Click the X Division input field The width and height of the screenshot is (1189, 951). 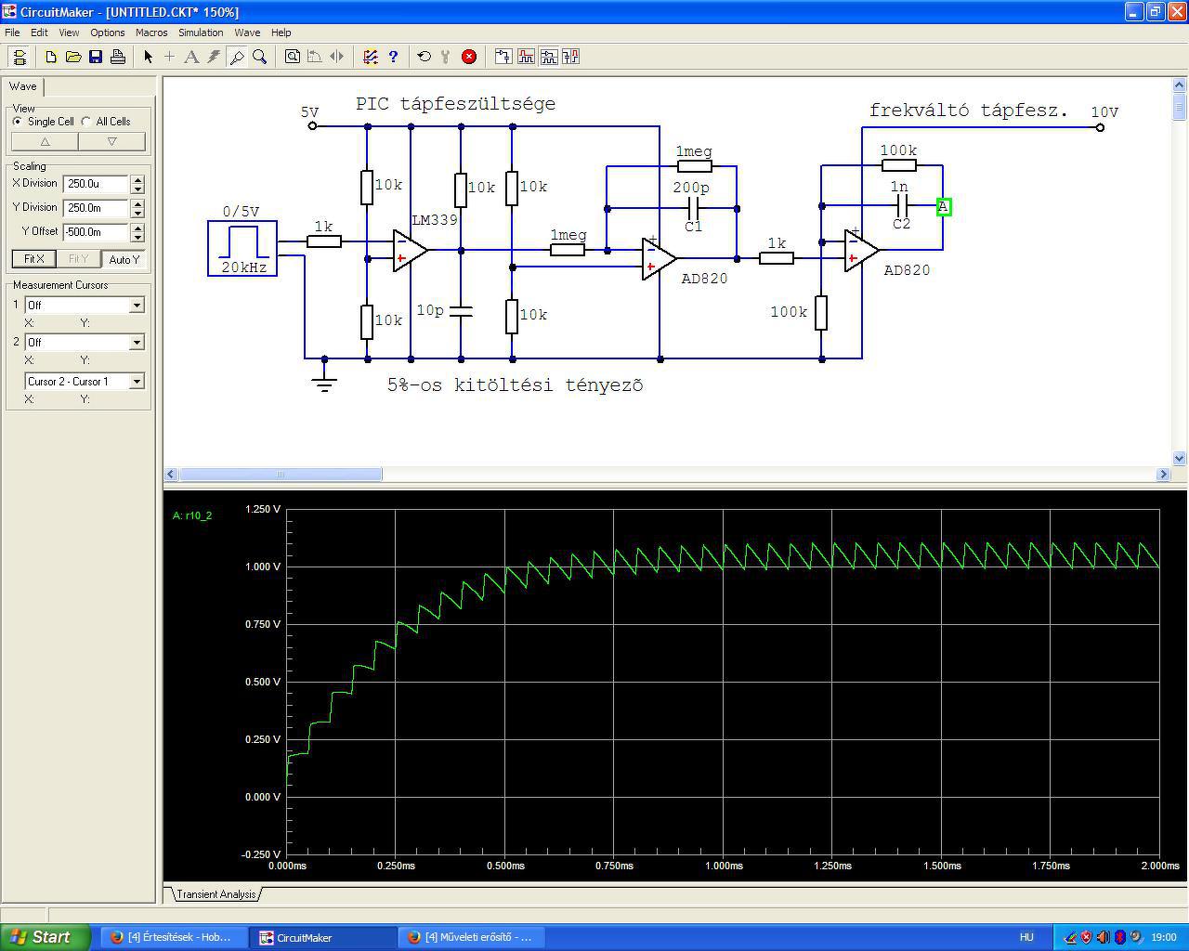coord(97,184)
